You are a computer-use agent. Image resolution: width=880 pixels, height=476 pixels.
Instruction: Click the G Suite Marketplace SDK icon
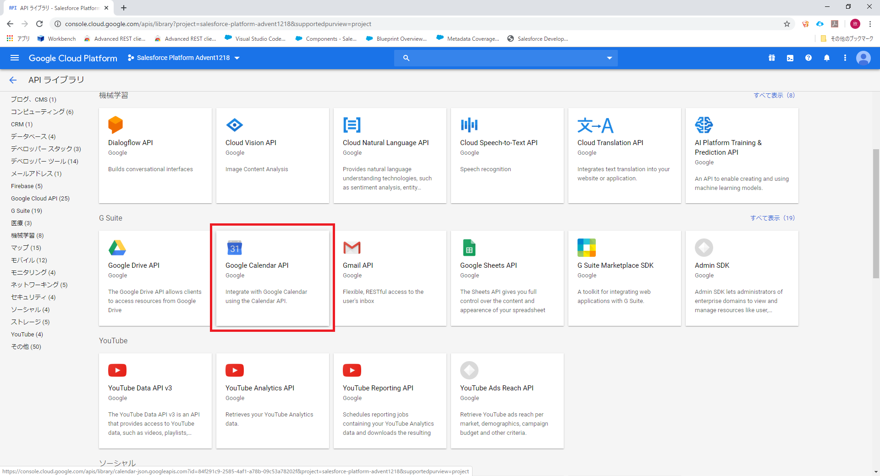587,248
